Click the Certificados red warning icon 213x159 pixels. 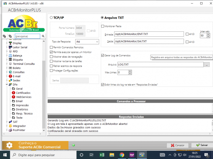click(13, 93)
